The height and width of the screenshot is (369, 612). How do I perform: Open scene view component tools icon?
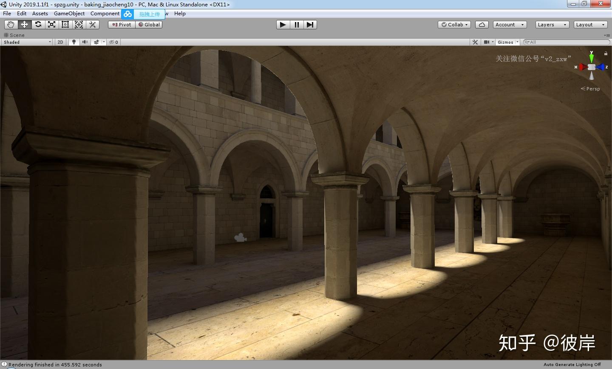pos(475,42)
